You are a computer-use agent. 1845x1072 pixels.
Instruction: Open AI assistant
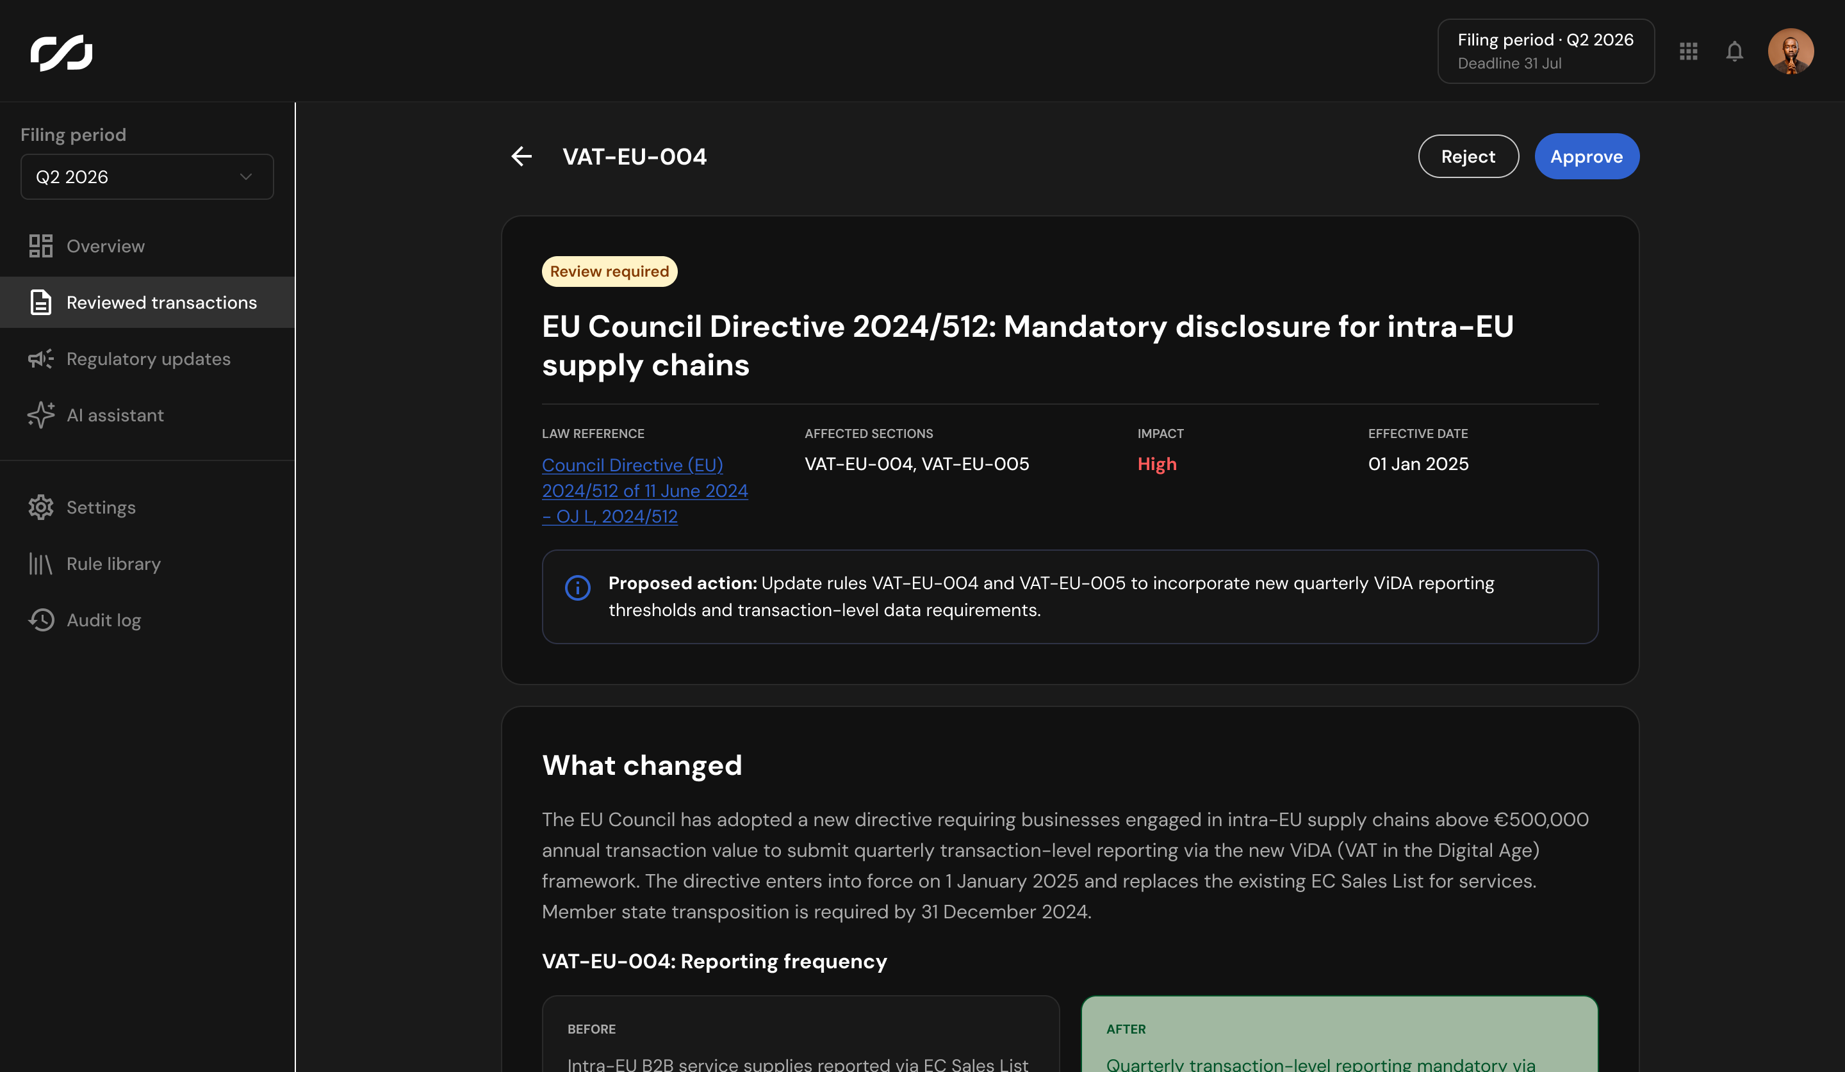click(x=147, y=415)
